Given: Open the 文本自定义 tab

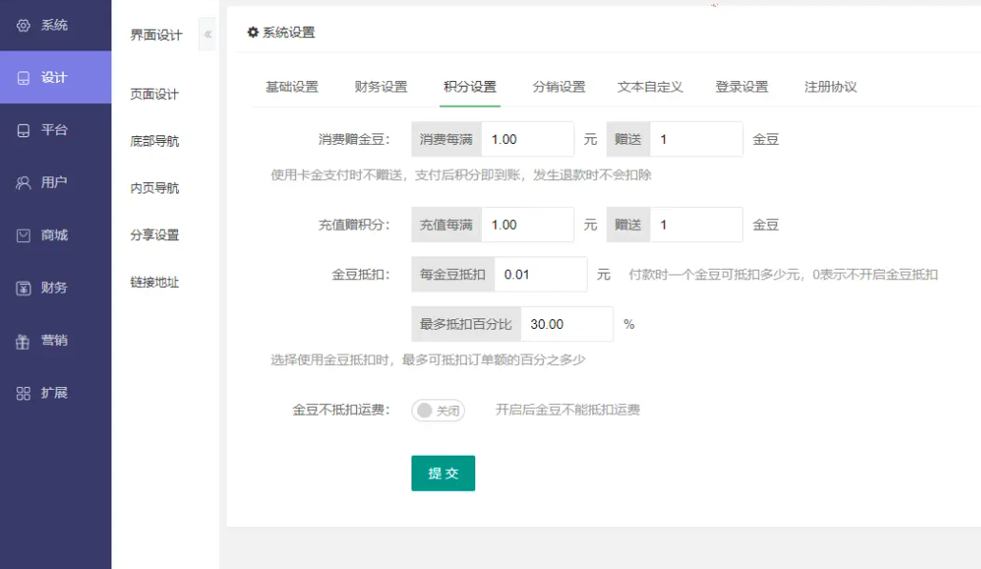Looking at the screenshot, I should click(x=651, y=87).
